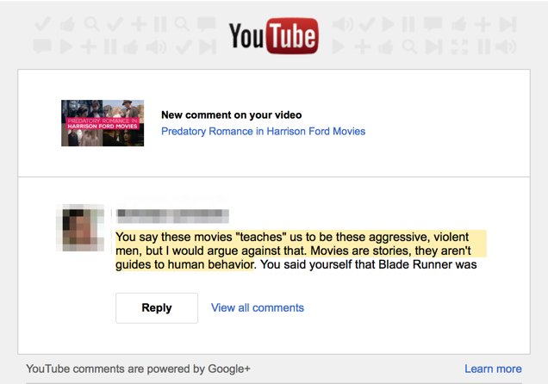Open the View all comments link
The height and width of the screenshot is (384, 548).
258,308
